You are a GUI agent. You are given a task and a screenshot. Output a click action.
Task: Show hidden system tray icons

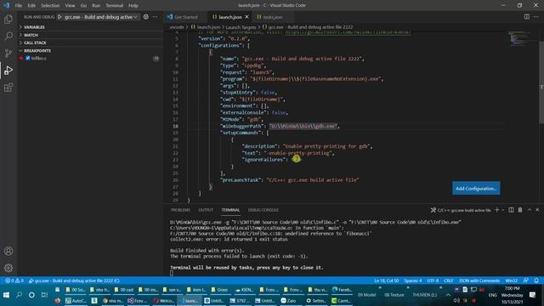tap(448, 295)
